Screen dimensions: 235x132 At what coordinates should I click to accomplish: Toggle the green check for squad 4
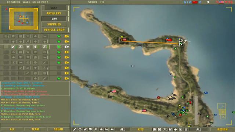pos(59,52)
